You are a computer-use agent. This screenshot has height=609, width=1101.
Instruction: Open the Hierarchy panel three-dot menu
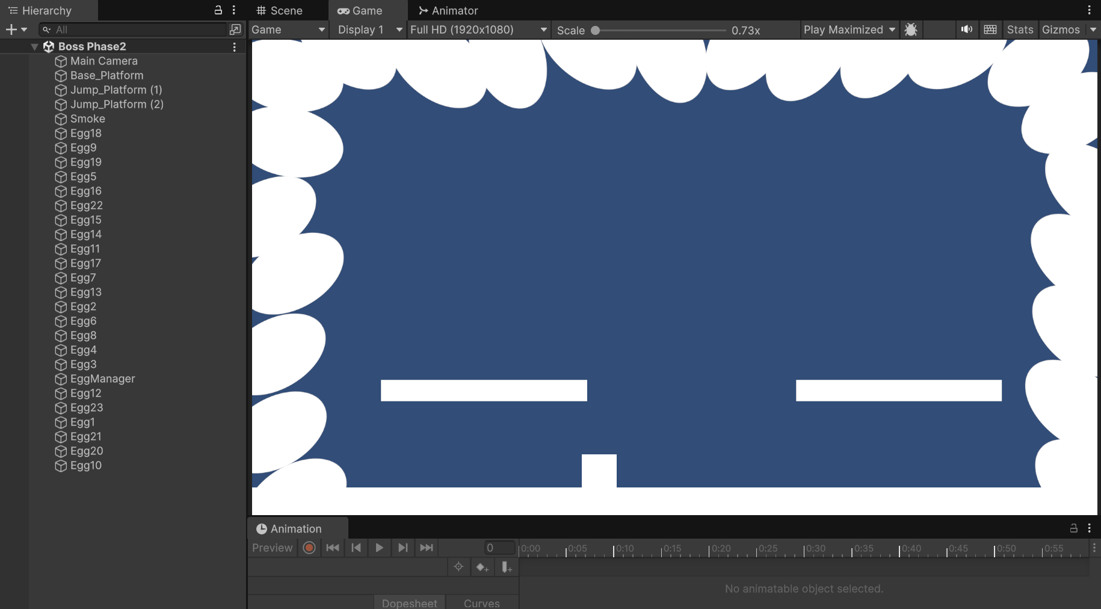pyautogui.click(x=234, y=10)
